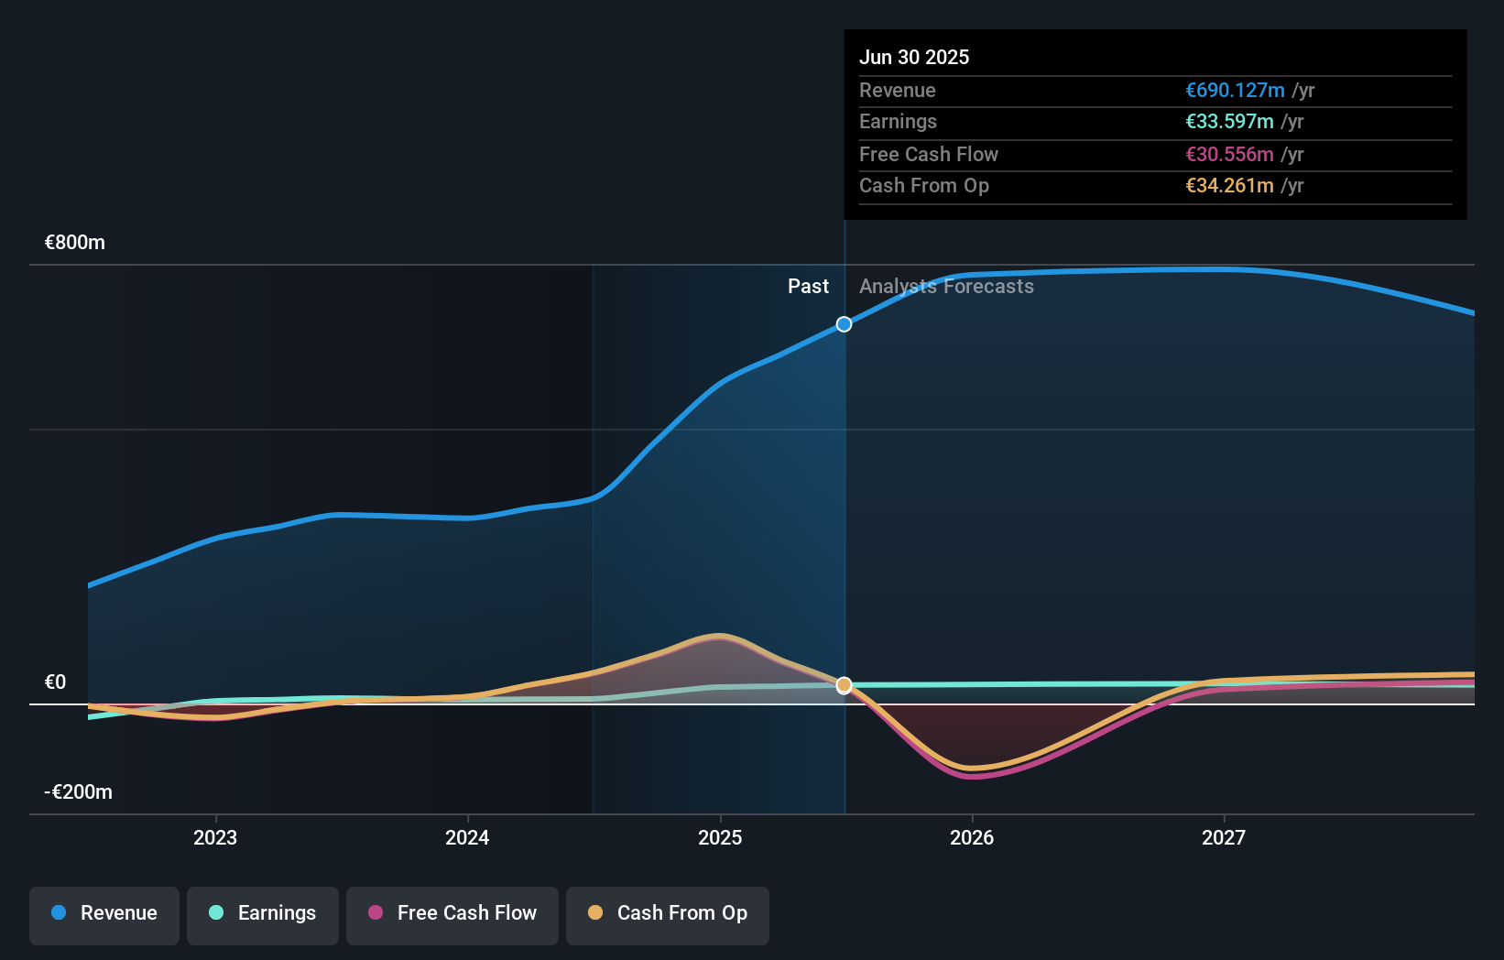Select the pink Free Cash Flow legend dot
This screenshot has height=960, width=1504.
(377, 913)
